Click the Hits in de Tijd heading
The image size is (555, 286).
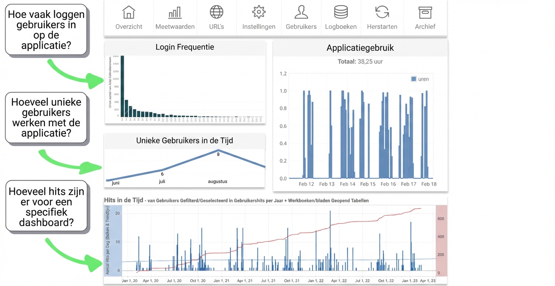(124, 201)
